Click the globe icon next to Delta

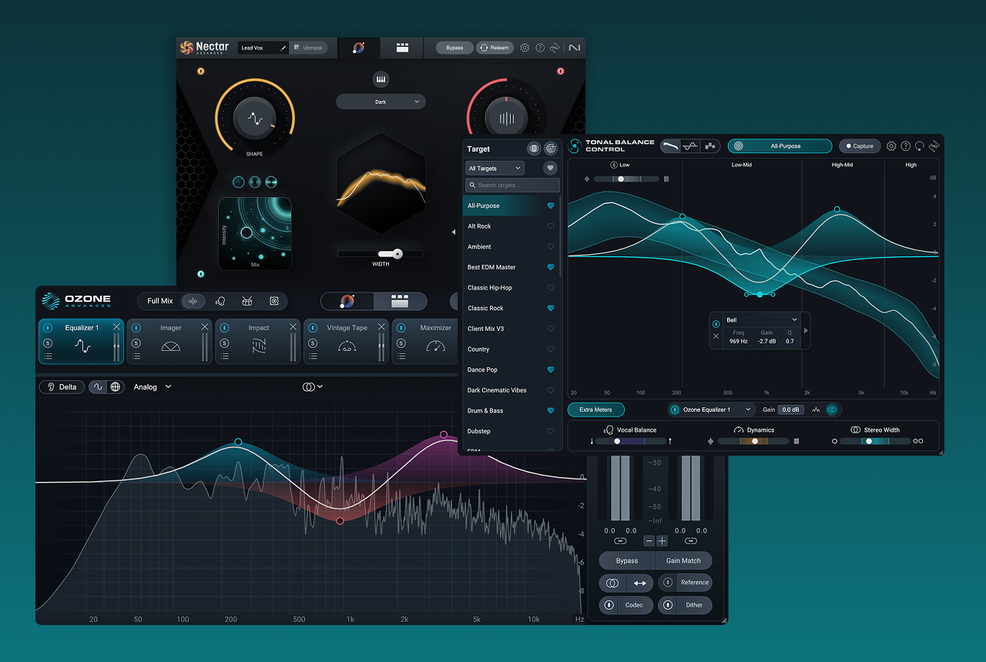[116, 387]
